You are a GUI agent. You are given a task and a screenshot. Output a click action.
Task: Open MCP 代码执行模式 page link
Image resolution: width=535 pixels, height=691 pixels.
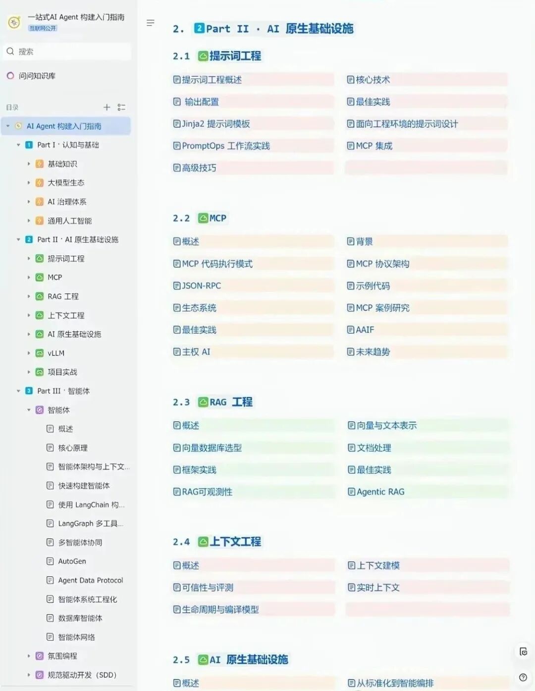[x=217, y=264]
